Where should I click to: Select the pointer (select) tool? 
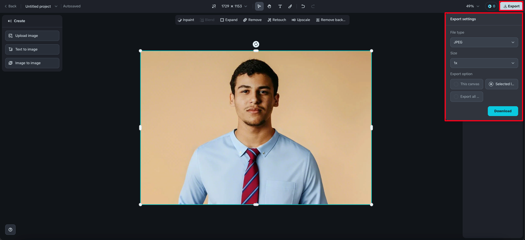pos(259,6)
